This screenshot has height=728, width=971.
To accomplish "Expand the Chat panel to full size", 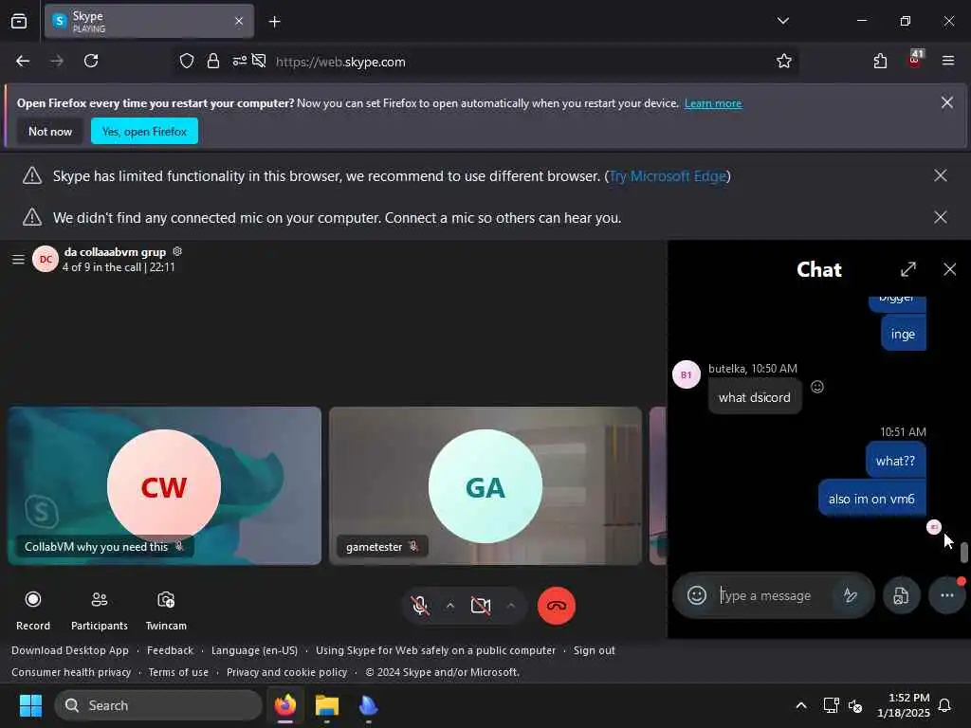I will pyautogui.click(x=907, y=269).
